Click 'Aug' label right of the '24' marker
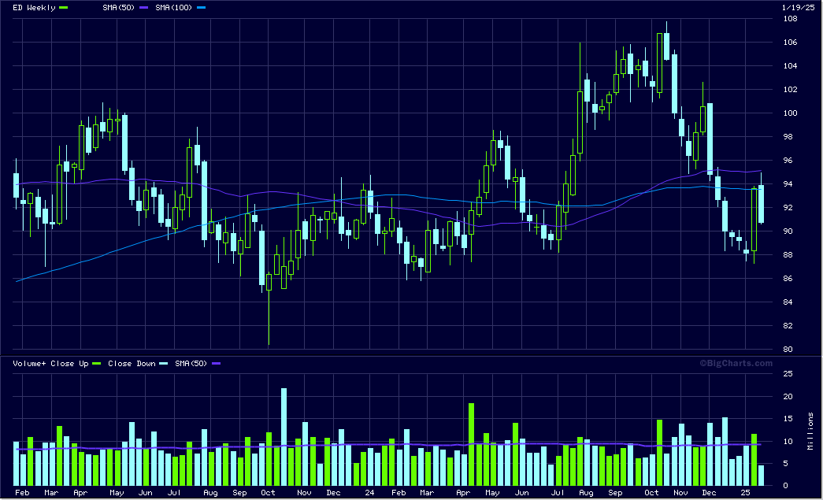 point(586,493)
